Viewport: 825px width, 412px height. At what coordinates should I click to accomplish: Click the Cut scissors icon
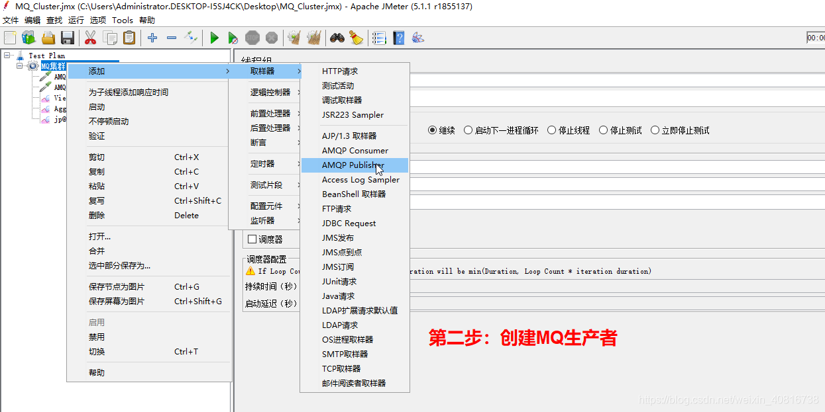pyautogui.click(x=91, y=38)
